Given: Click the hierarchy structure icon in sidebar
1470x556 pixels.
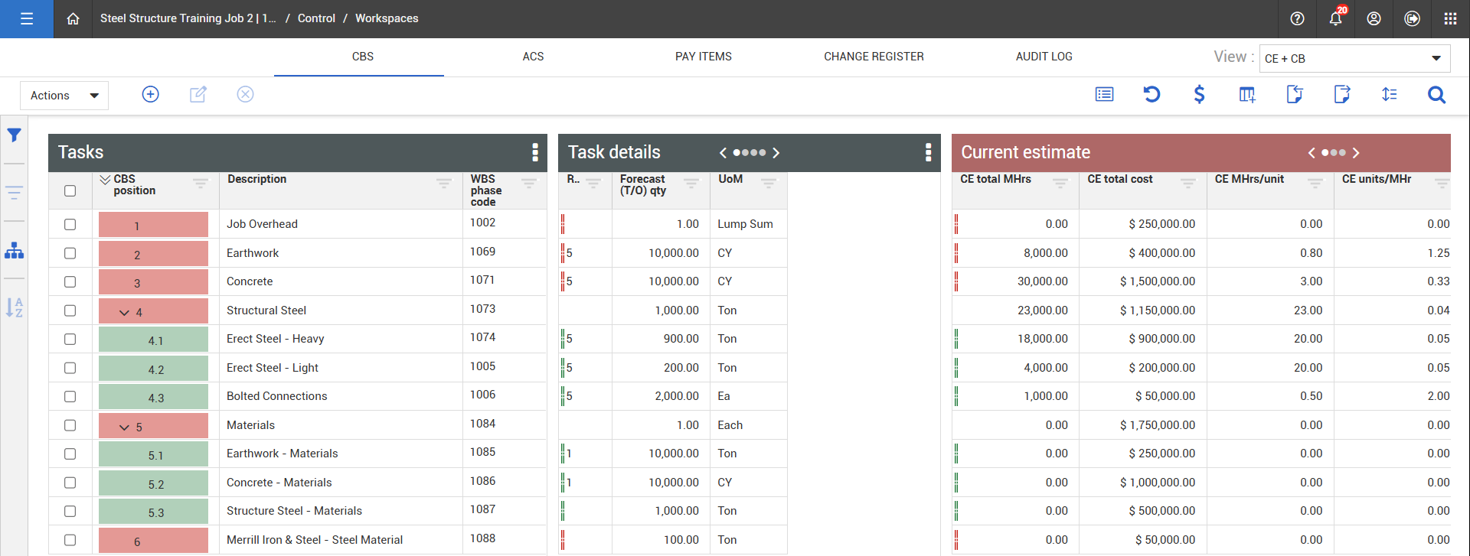Looking at the screenshot, I should [x=14, y=250].
